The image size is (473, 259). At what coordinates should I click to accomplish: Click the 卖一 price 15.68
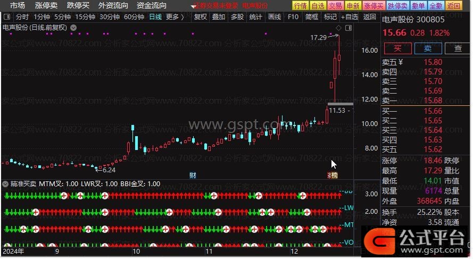(433, 101)
